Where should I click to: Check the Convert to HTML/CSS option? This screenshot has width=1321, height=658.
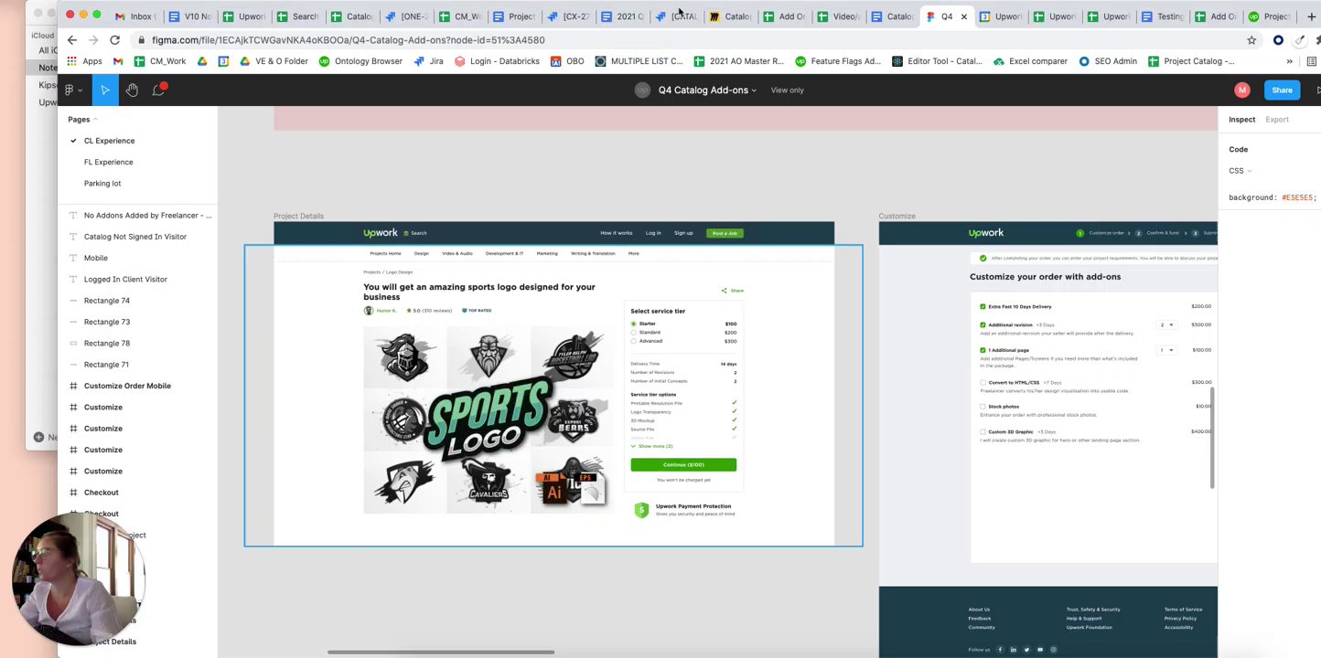tap(983, 383)
